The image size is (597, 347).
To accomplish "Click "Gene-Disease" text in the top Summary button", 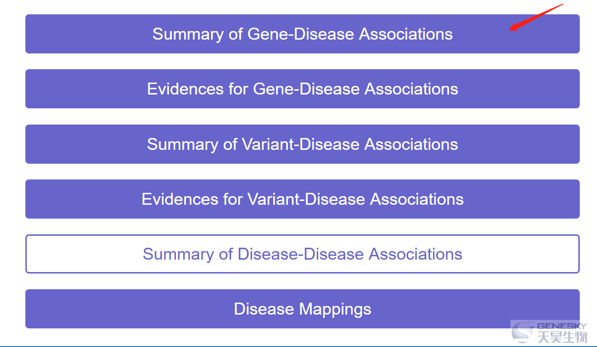I will pyautogui.click(x=301, y=34).
